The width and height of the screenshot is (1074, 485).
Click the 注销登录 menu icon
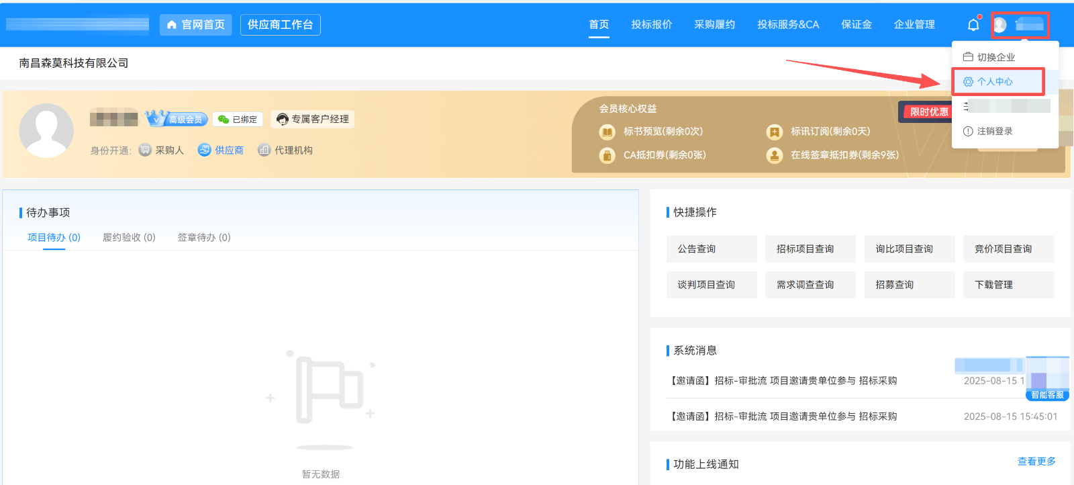968,131
